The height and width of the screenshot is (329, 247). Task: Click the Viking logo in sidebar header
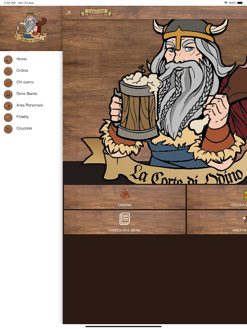[31, 27]
